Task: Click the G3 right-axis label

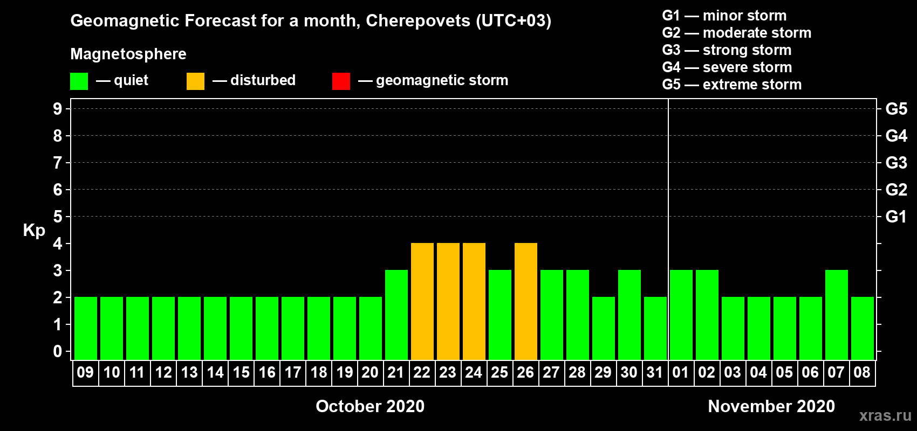Action: 897,163
